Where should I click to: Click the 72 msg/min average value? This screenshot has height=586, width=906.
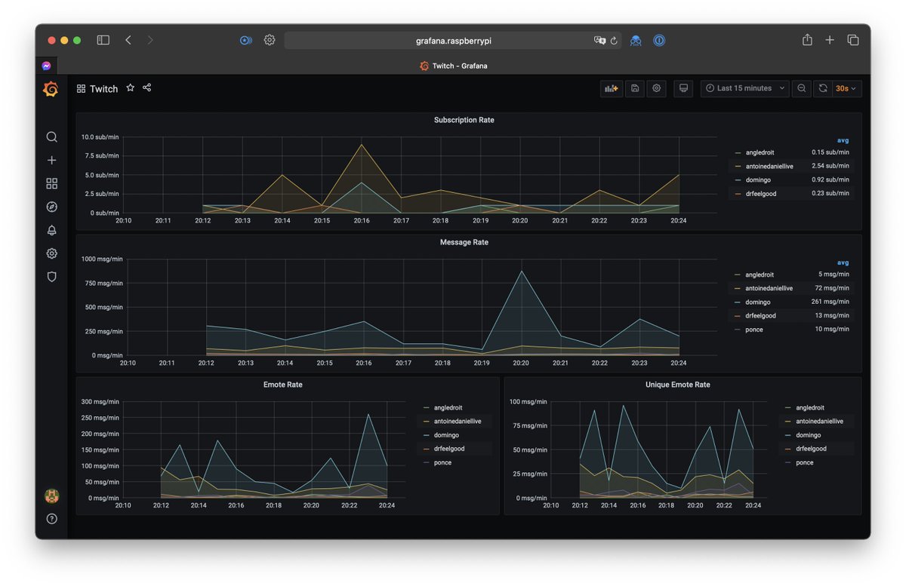(834, 288)
